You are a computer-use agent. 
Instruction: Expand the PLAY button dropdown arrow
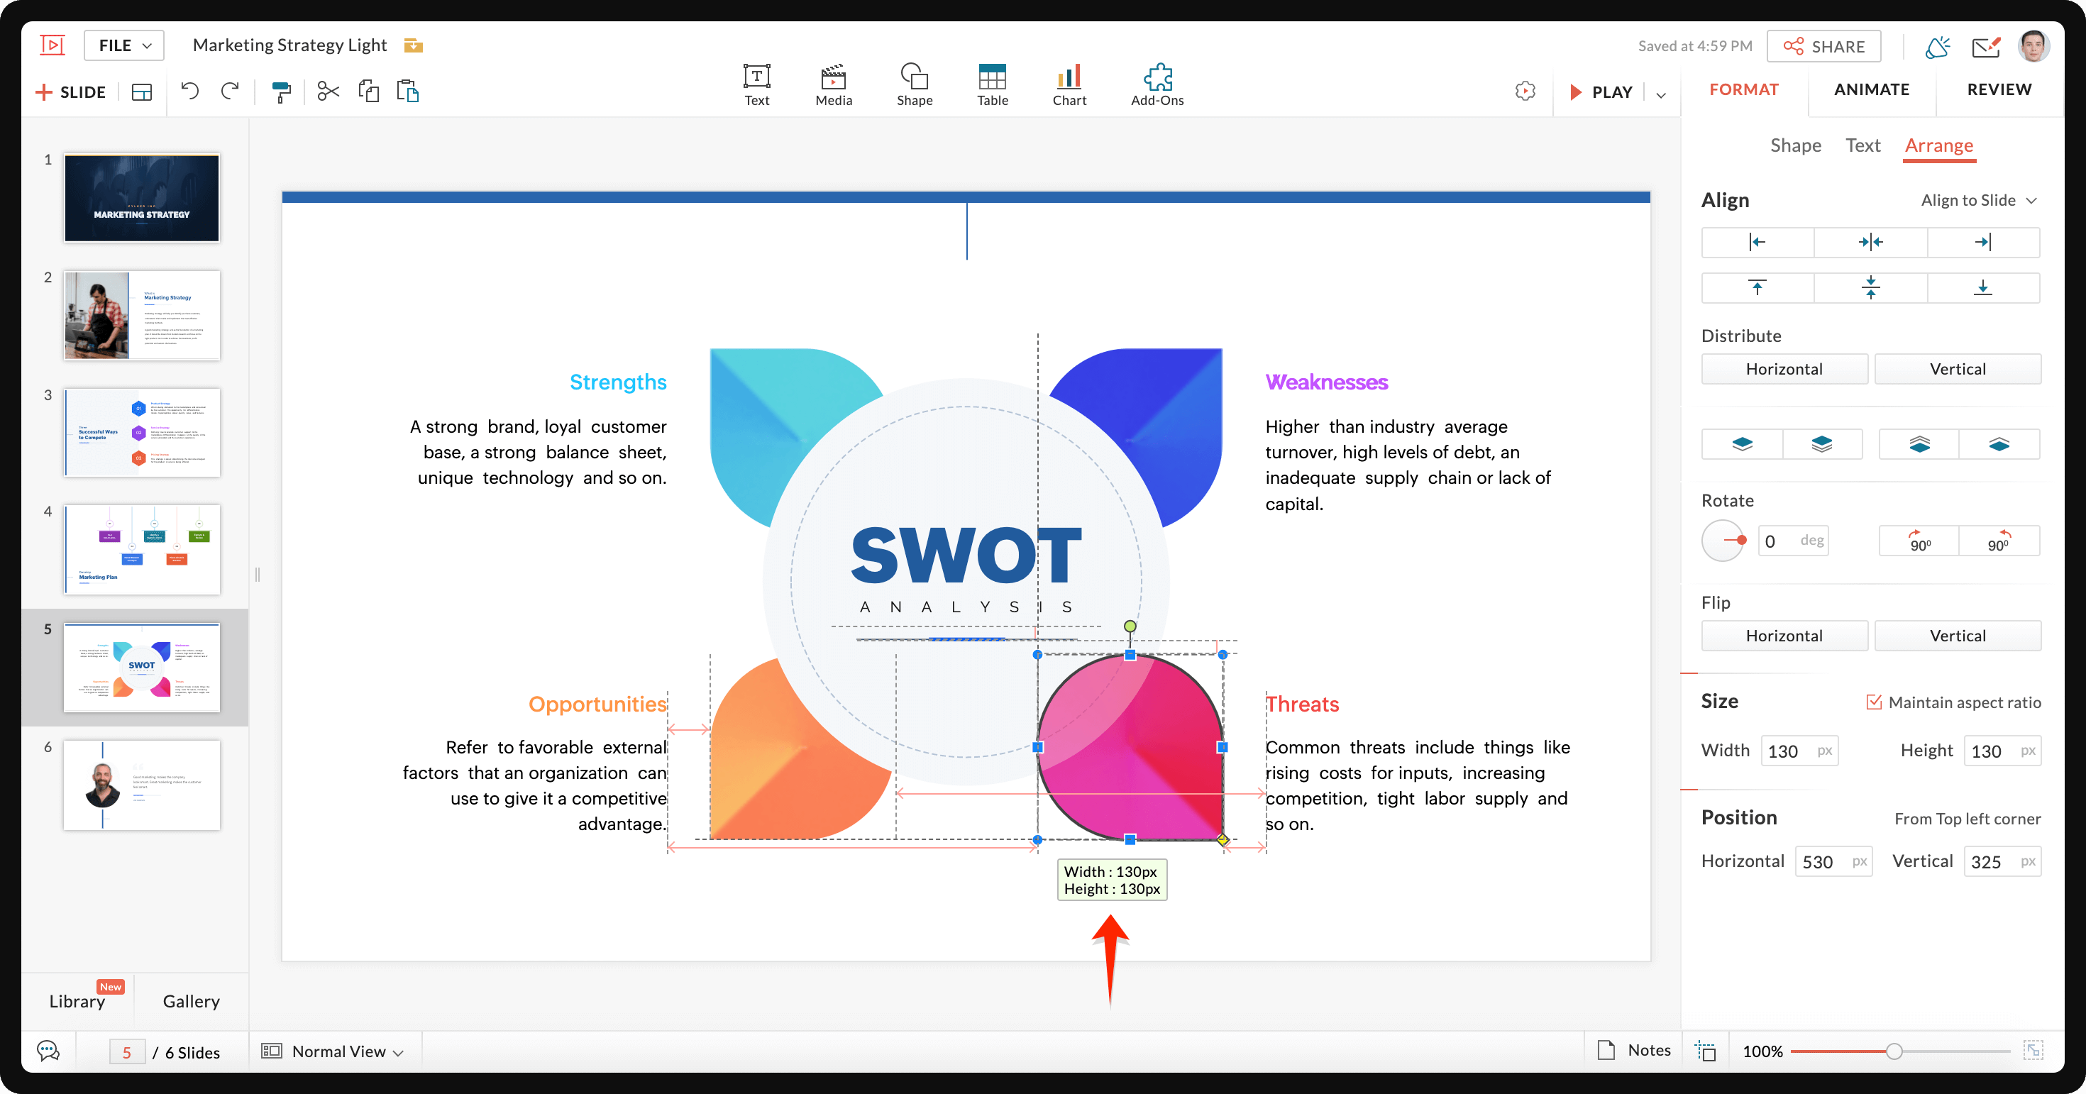pyautogui.click(x=1661, y=89)
